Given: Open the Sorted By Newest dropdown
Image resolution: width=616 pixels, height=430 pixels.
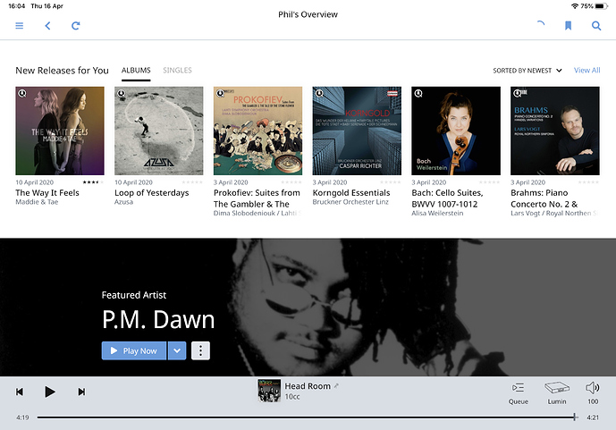Looking at the screenshot, I should tap(527, 71).
